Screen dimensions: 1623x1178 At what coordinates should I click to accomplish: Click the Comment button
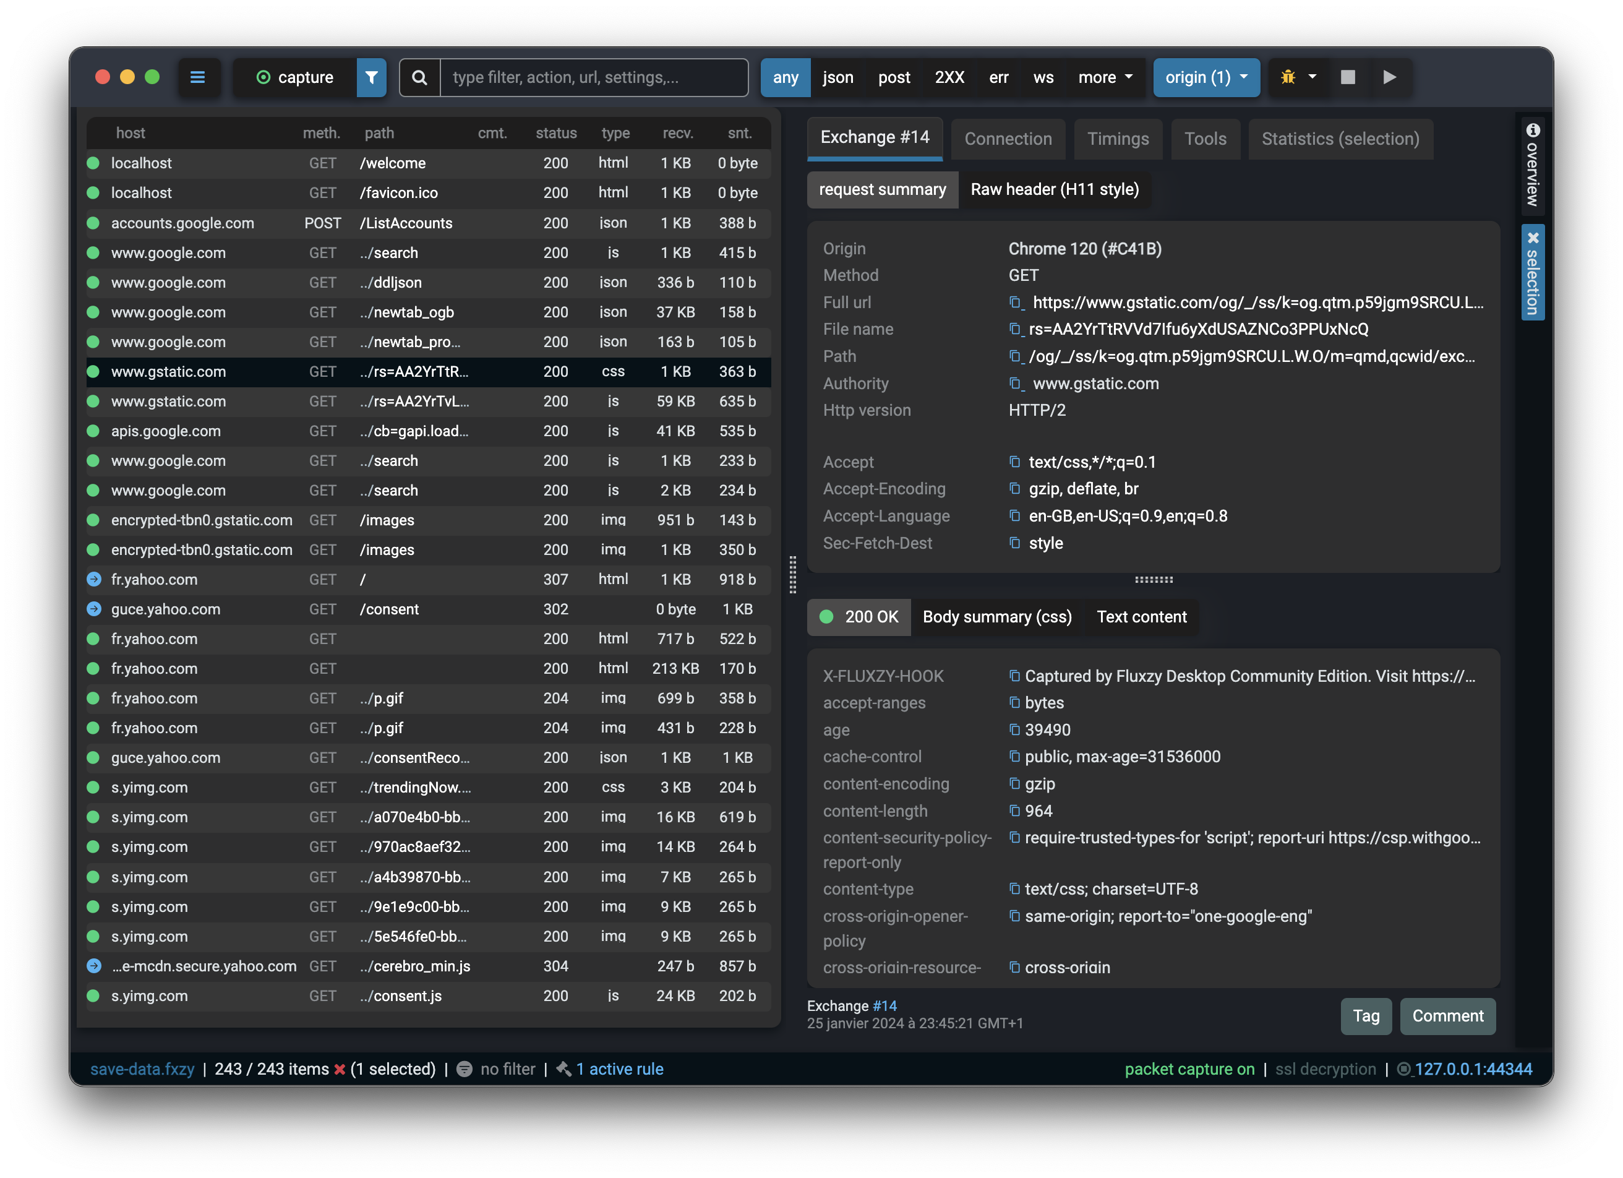[1448, 1015]
